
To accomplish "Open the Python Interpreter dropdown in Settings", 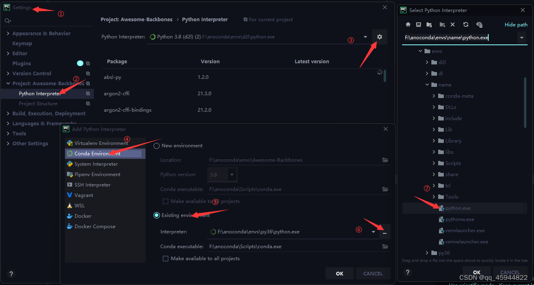I will (365, 37).
